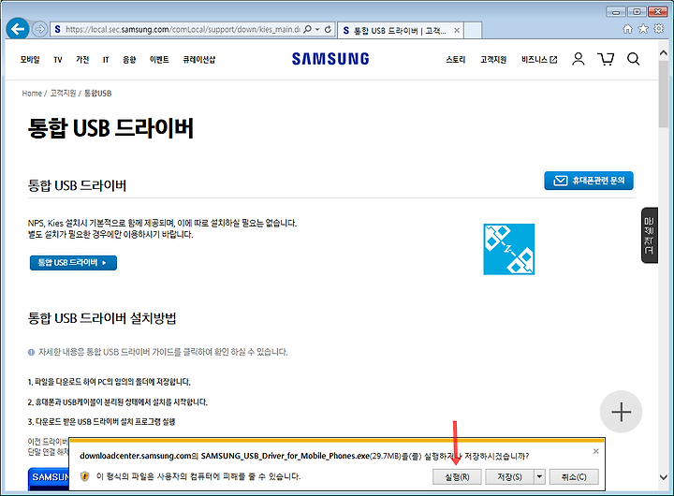Open a new blank browser tab
This screenshot has height=496, width=674.
pyautogui.click(x=473, y=30)
